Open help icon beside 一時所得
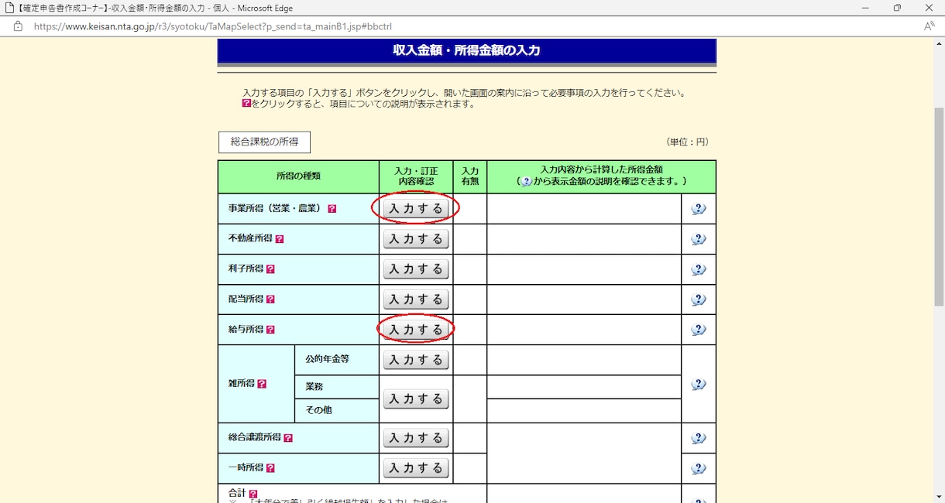This screenshot has width=945, height=503. tap(270, 468)
